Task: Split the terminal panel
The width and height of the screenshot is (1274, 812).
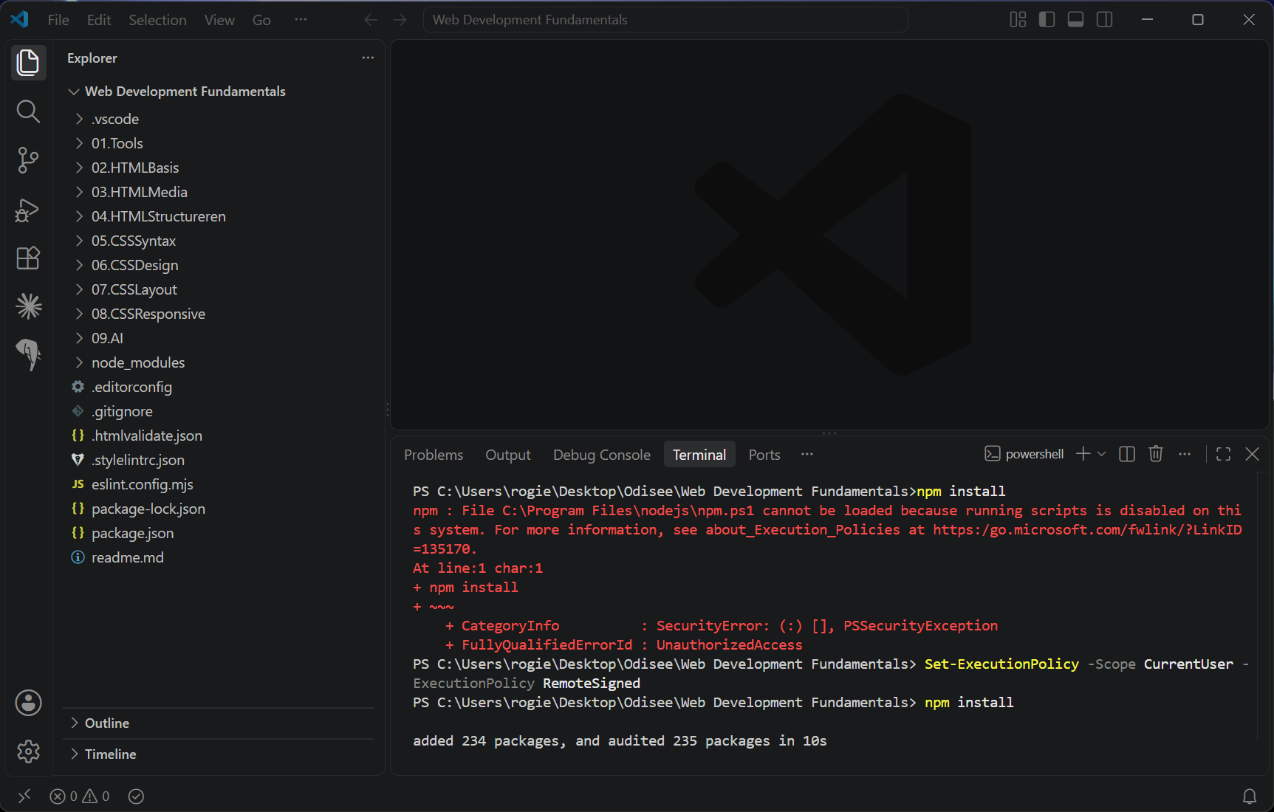Action: click(x=1127, y=454)
